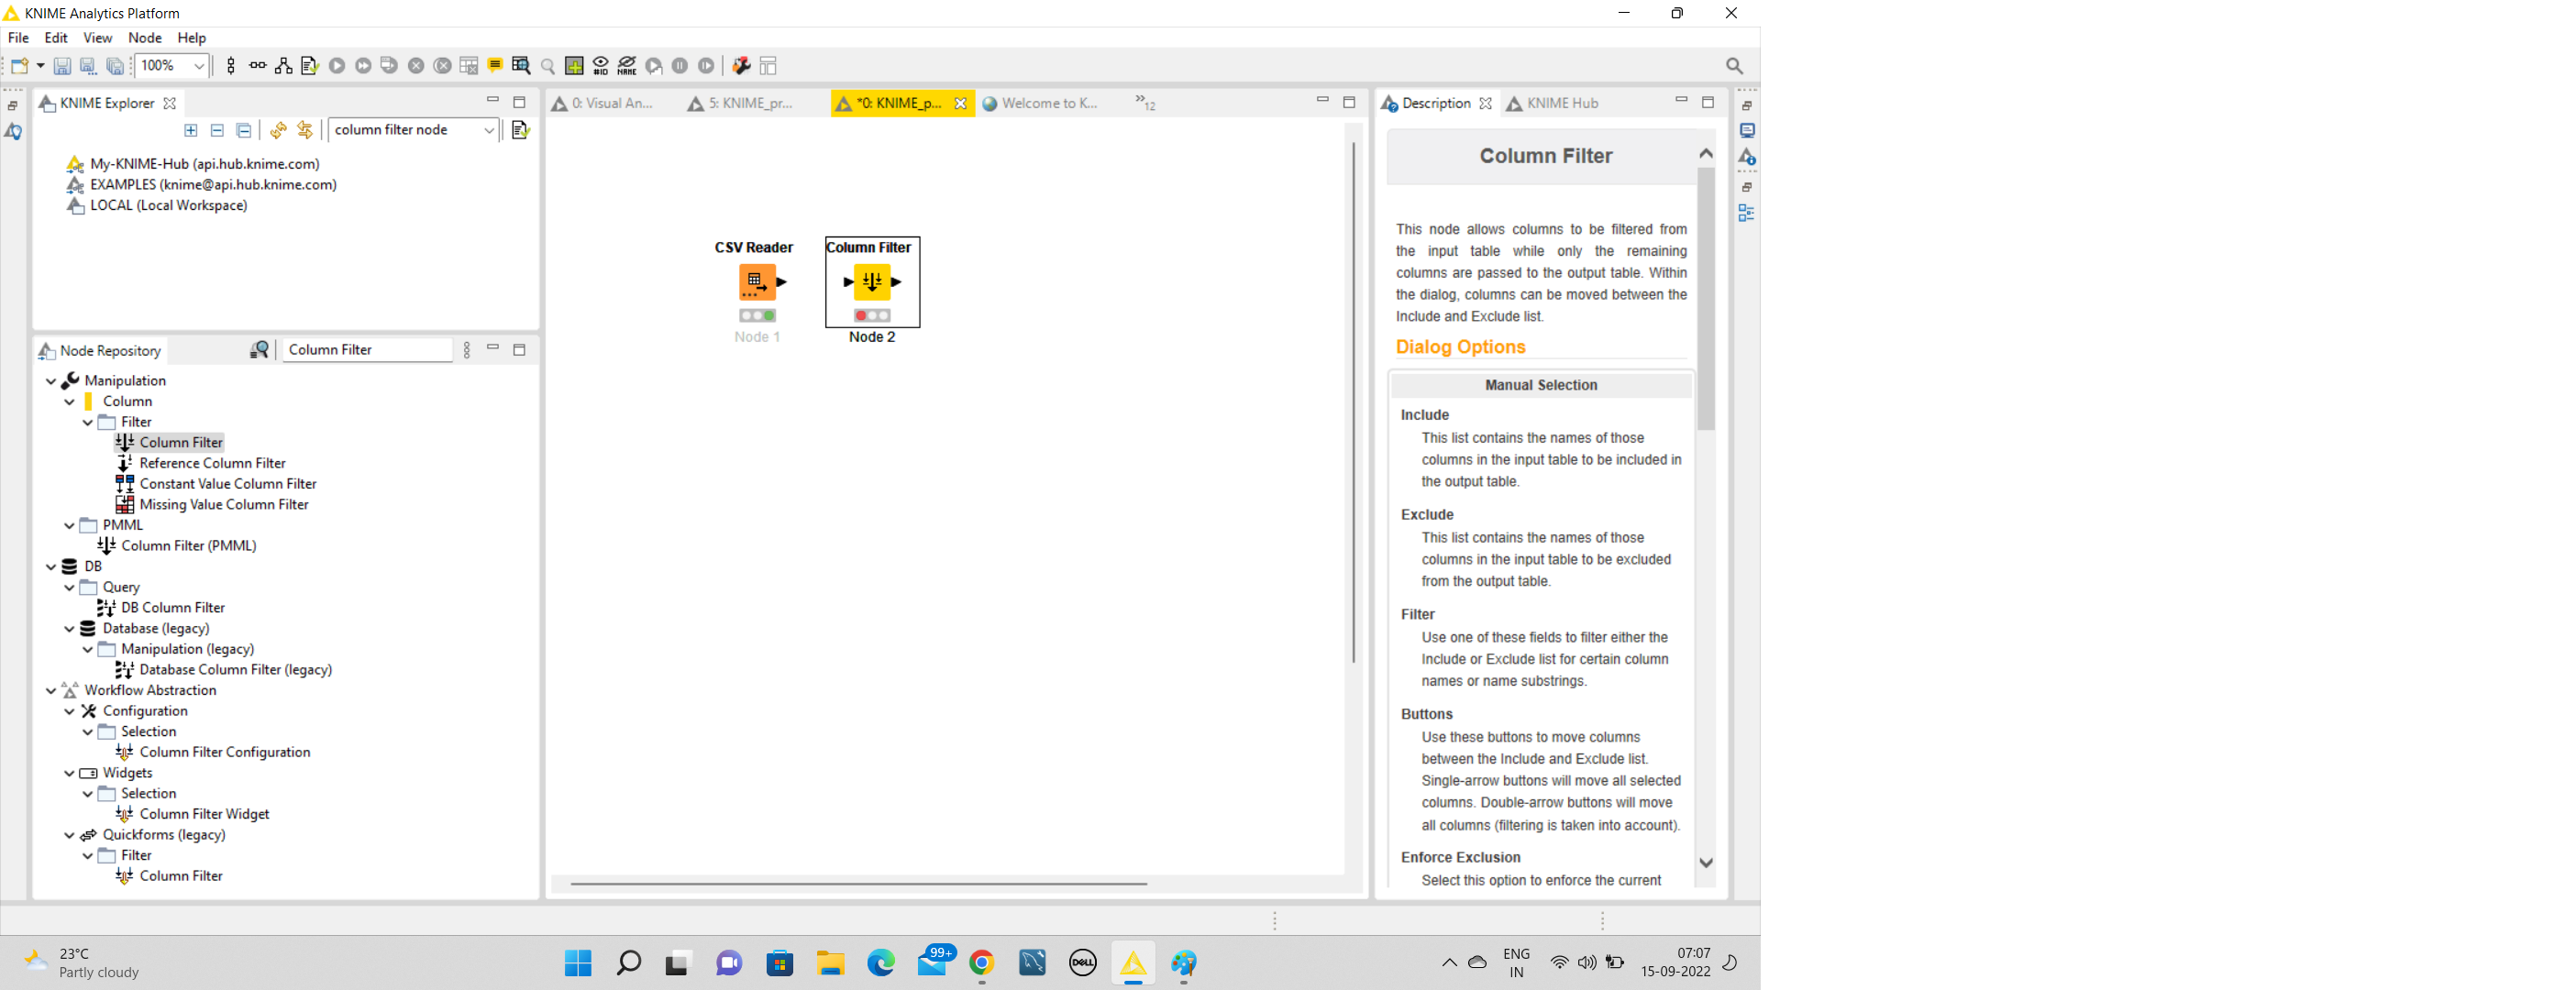The width and height of the screenshot is (2576, 990).
Task: Click the Description panel icon
Action: (1395, 102)
